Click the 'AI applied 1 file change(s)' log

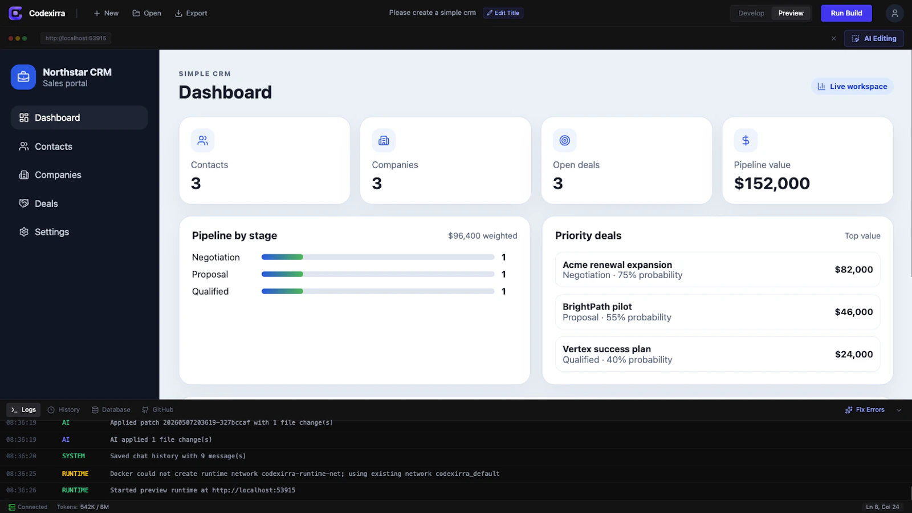tap(161, 439)
